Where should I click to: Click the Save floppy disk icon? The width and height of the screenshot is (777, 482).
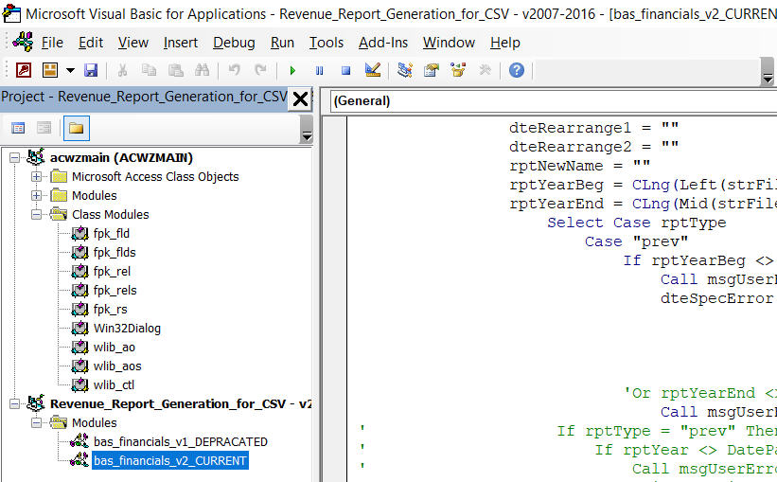point(91,70)
